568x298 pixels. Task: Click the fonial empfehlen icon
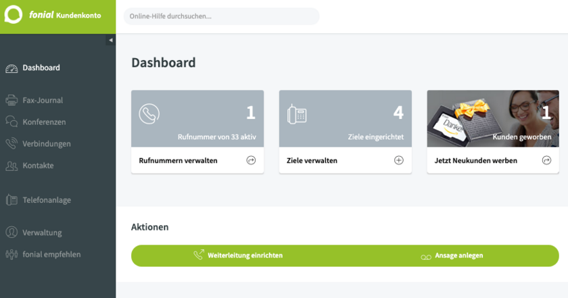point(11,255)
